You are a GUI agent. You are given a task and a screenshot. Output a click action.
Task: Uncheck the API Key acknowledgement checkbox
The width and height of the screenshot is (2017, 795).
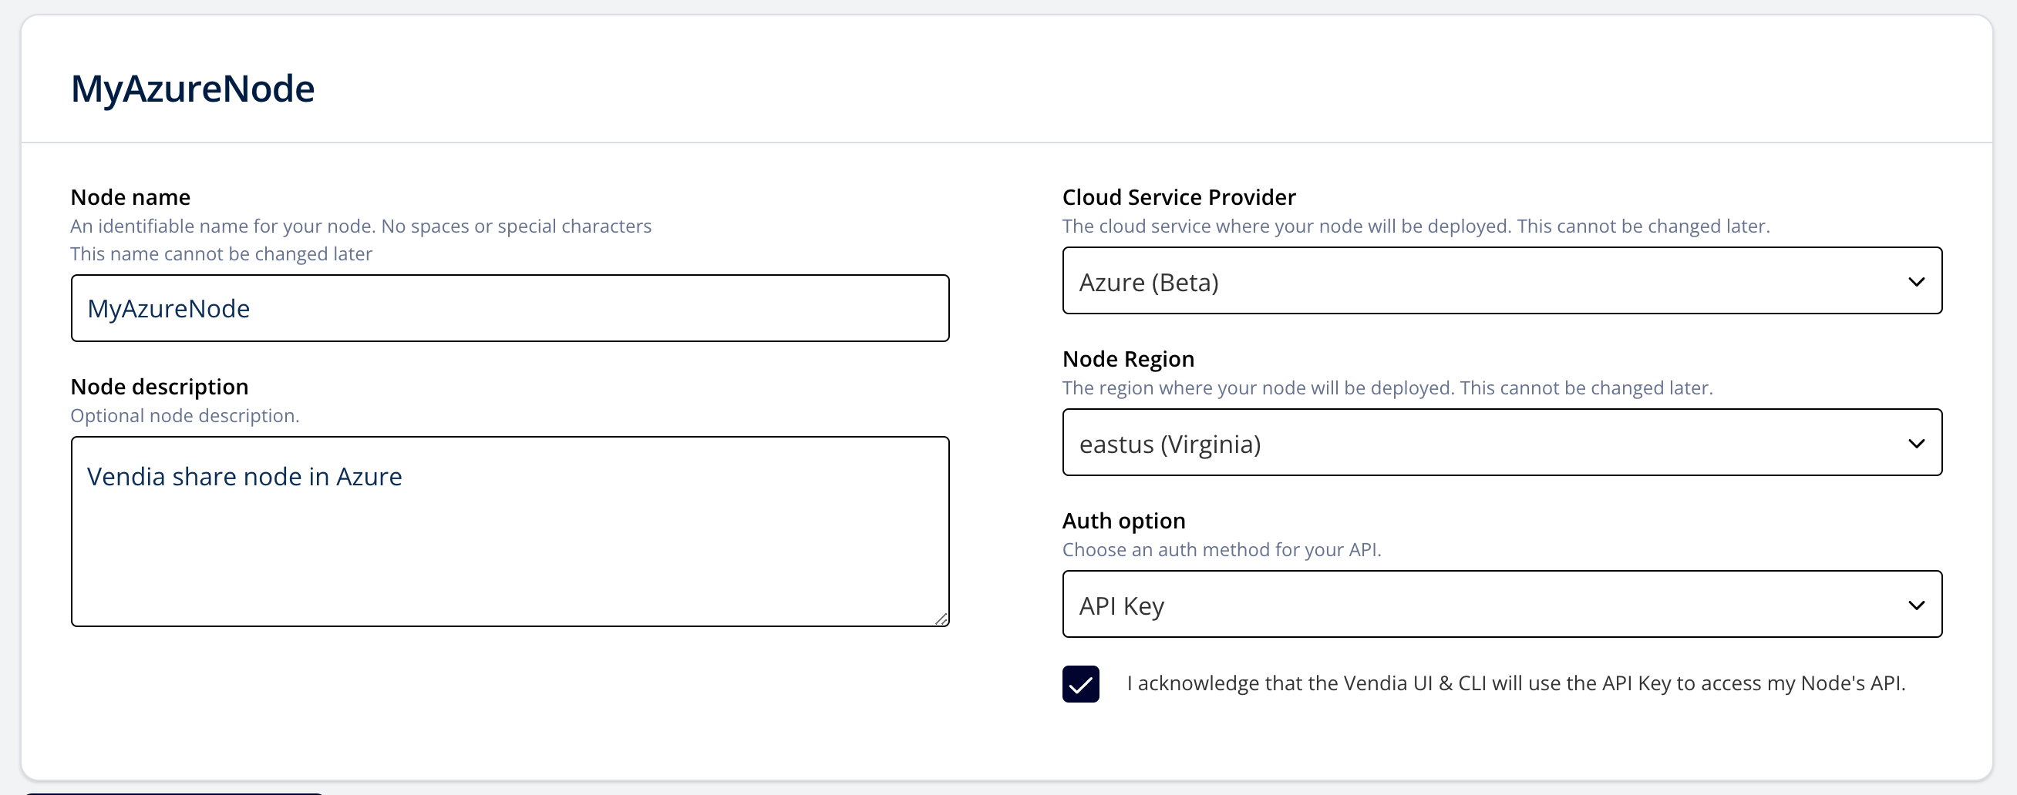coord(1080,684)
